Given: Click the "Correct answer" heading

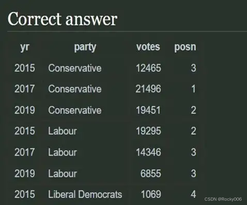Looking at the screenshot, I should (x=62, y=19).
